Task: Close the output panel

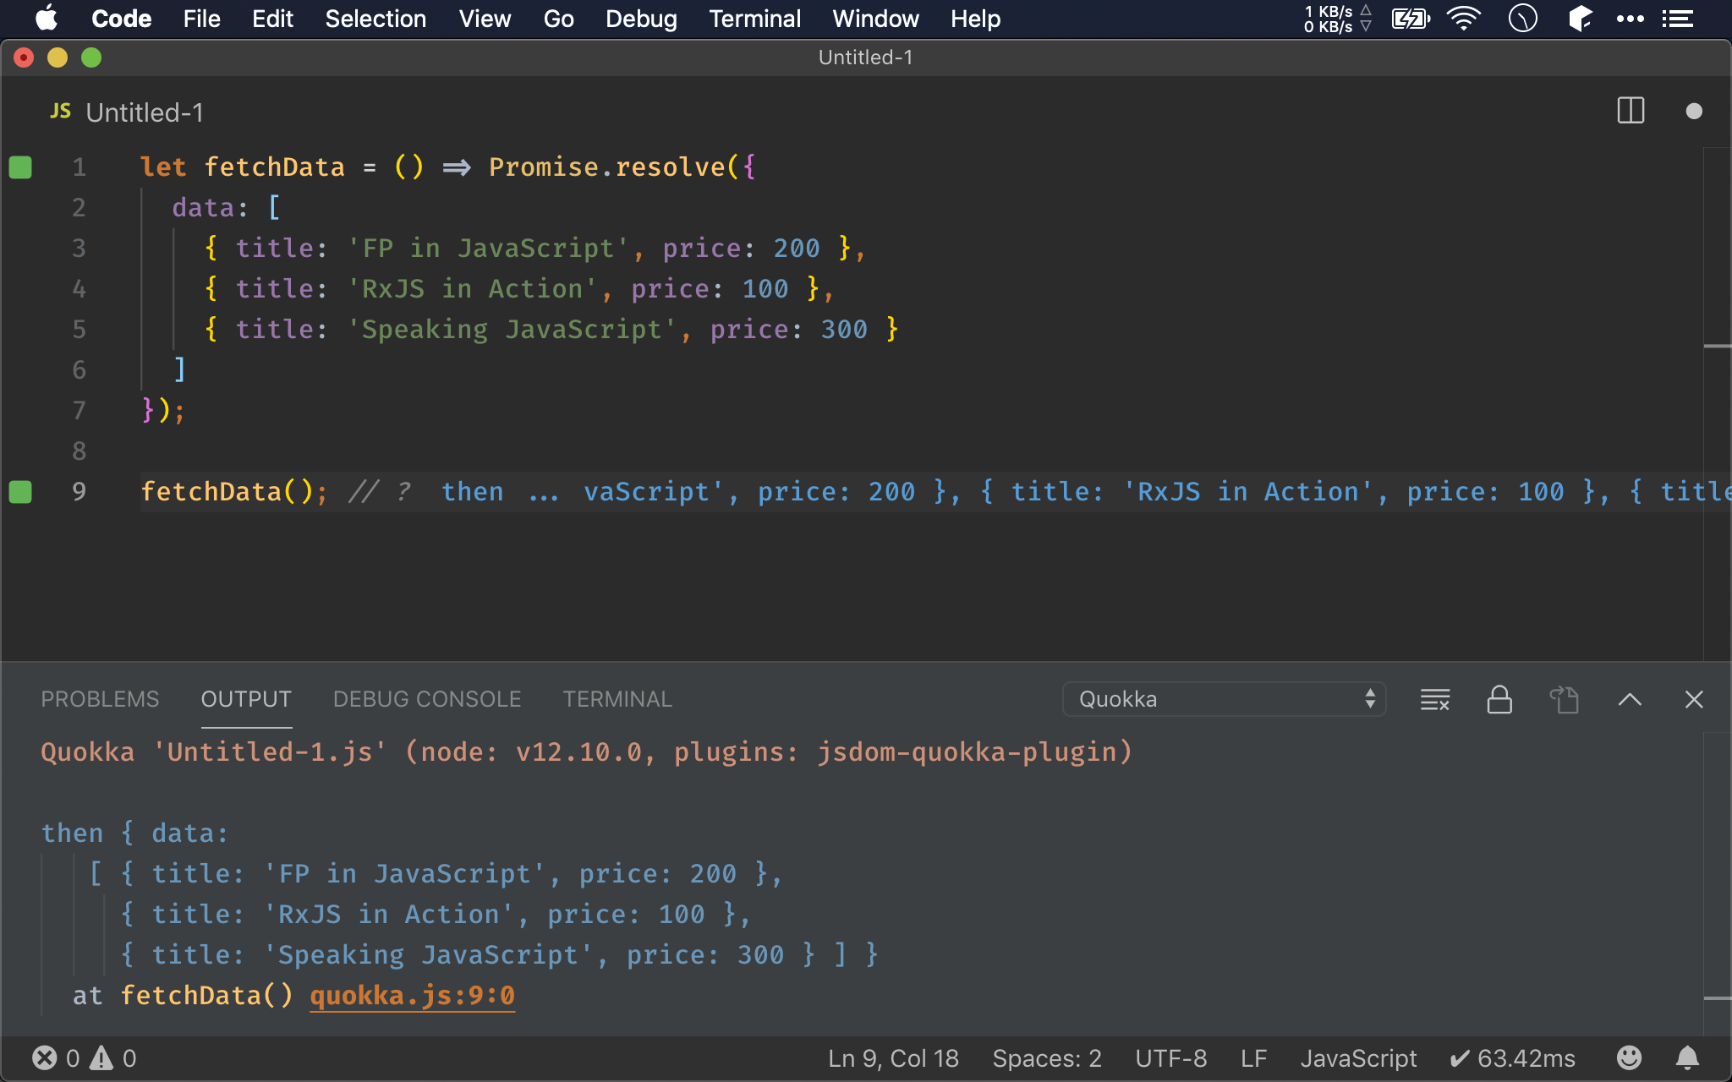Action: click(1693, 699)
